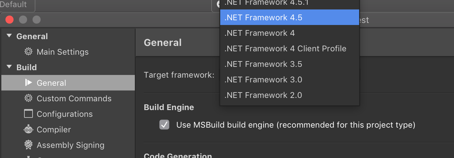Click the Configurations window icon
The height and width of the screenshot is (158, 454).
[28, 114]
